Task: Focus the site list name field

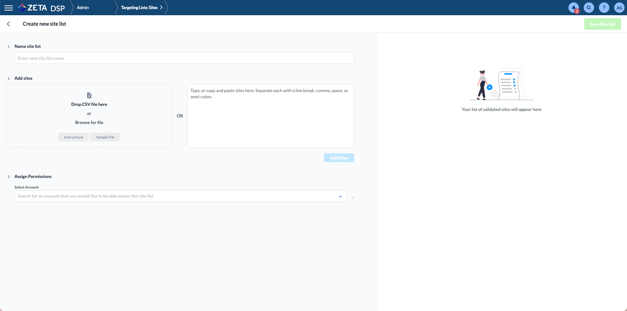Action: 184,58
